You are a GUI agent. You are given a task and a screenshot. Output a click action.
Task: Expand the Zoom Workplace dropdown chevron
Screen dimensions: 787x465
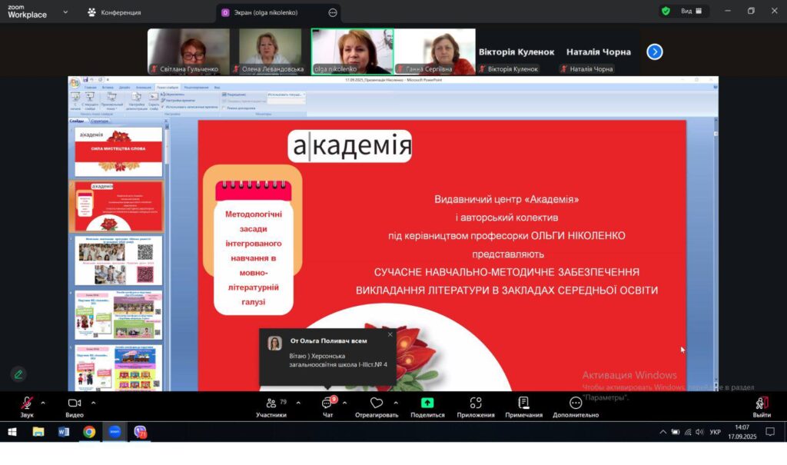click(65, 12)
